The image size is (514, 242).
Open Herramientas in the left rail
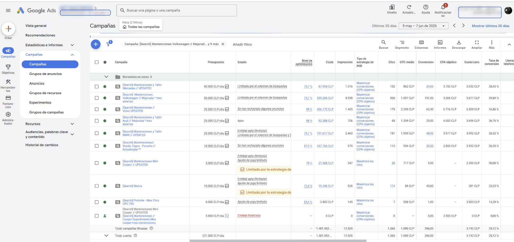tap(8, 85)
